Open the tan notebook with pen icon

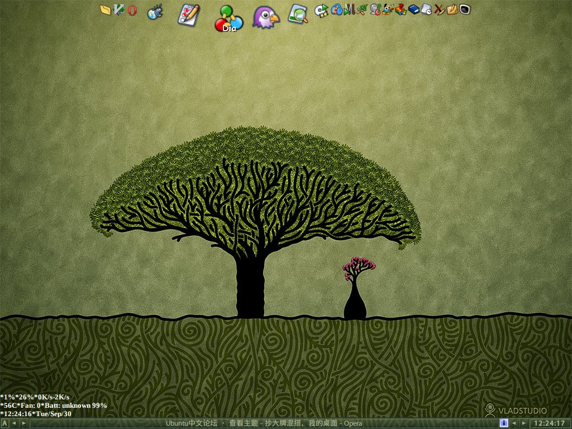pyautogui.click(x=452, y=9)
